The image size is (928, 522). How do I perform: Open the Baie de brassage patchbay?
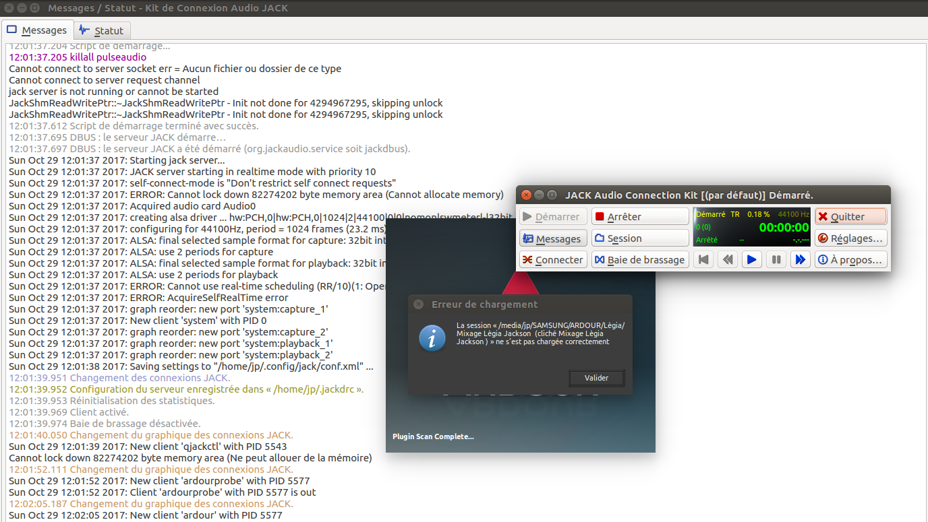[640, 260]
